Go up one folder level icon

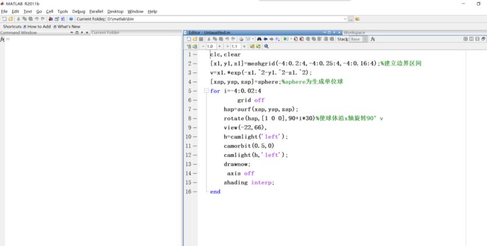(357, 19)
